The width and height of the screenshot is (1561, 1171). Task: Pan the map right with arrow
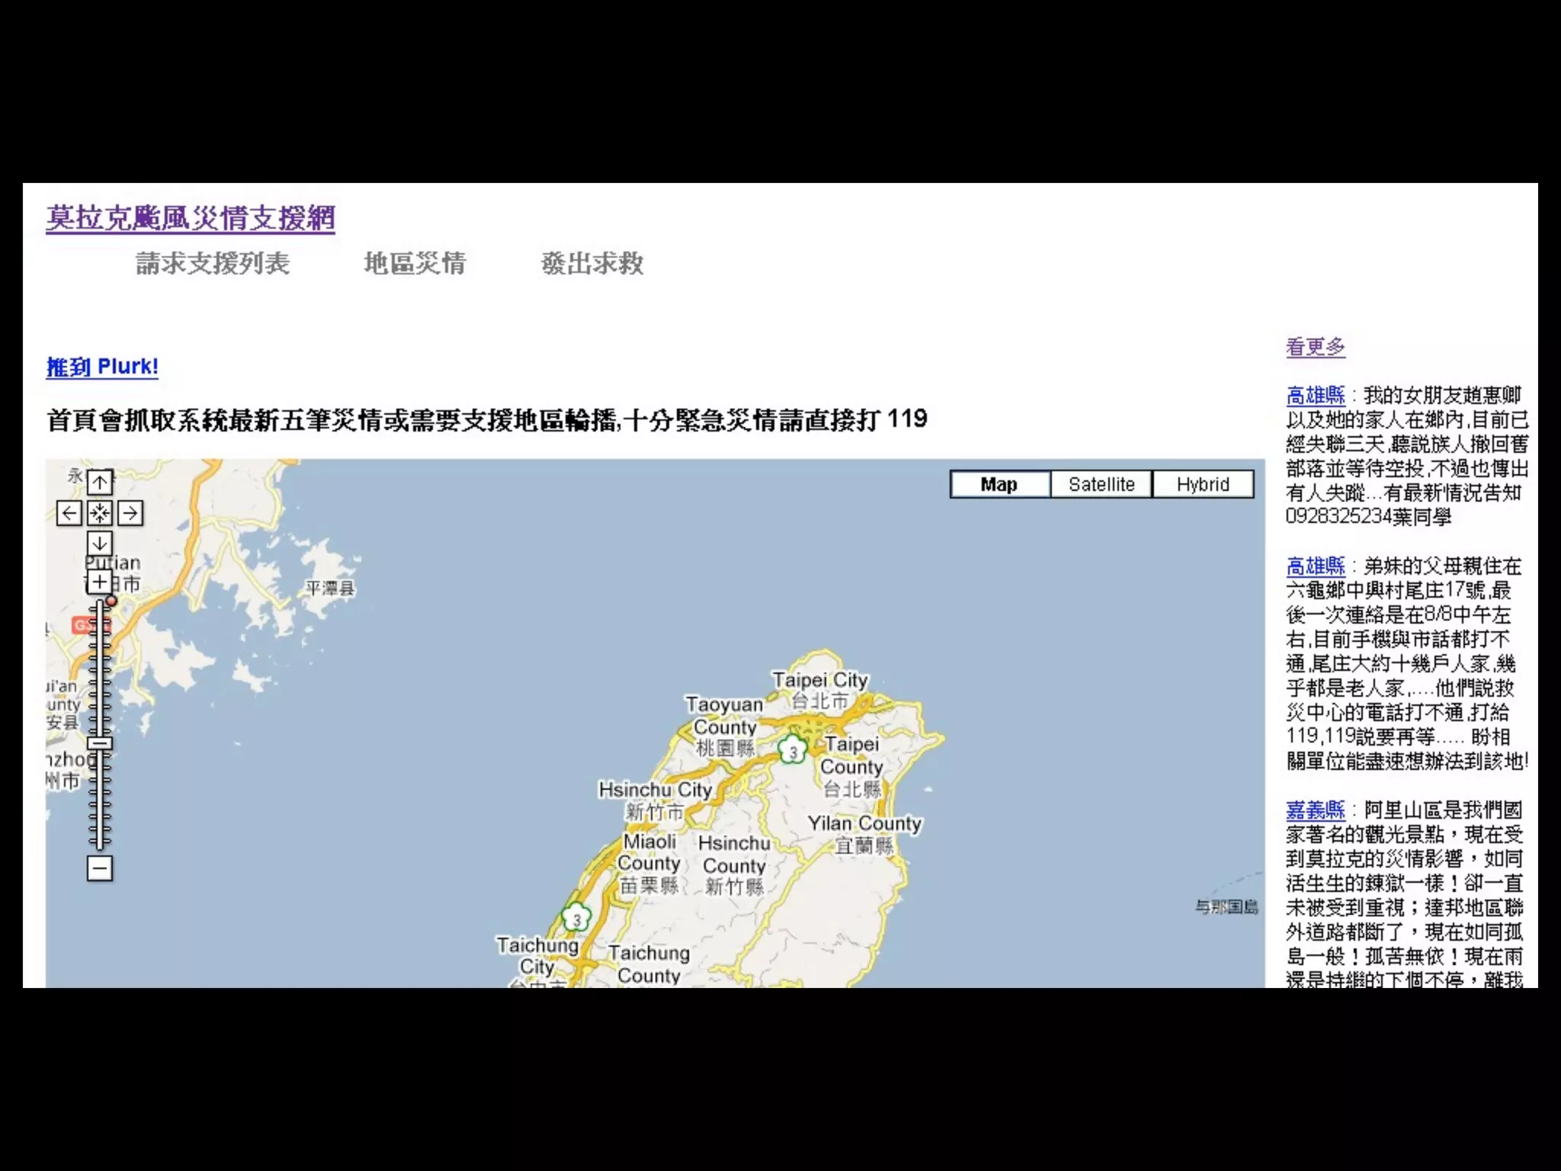pos(130,513)
